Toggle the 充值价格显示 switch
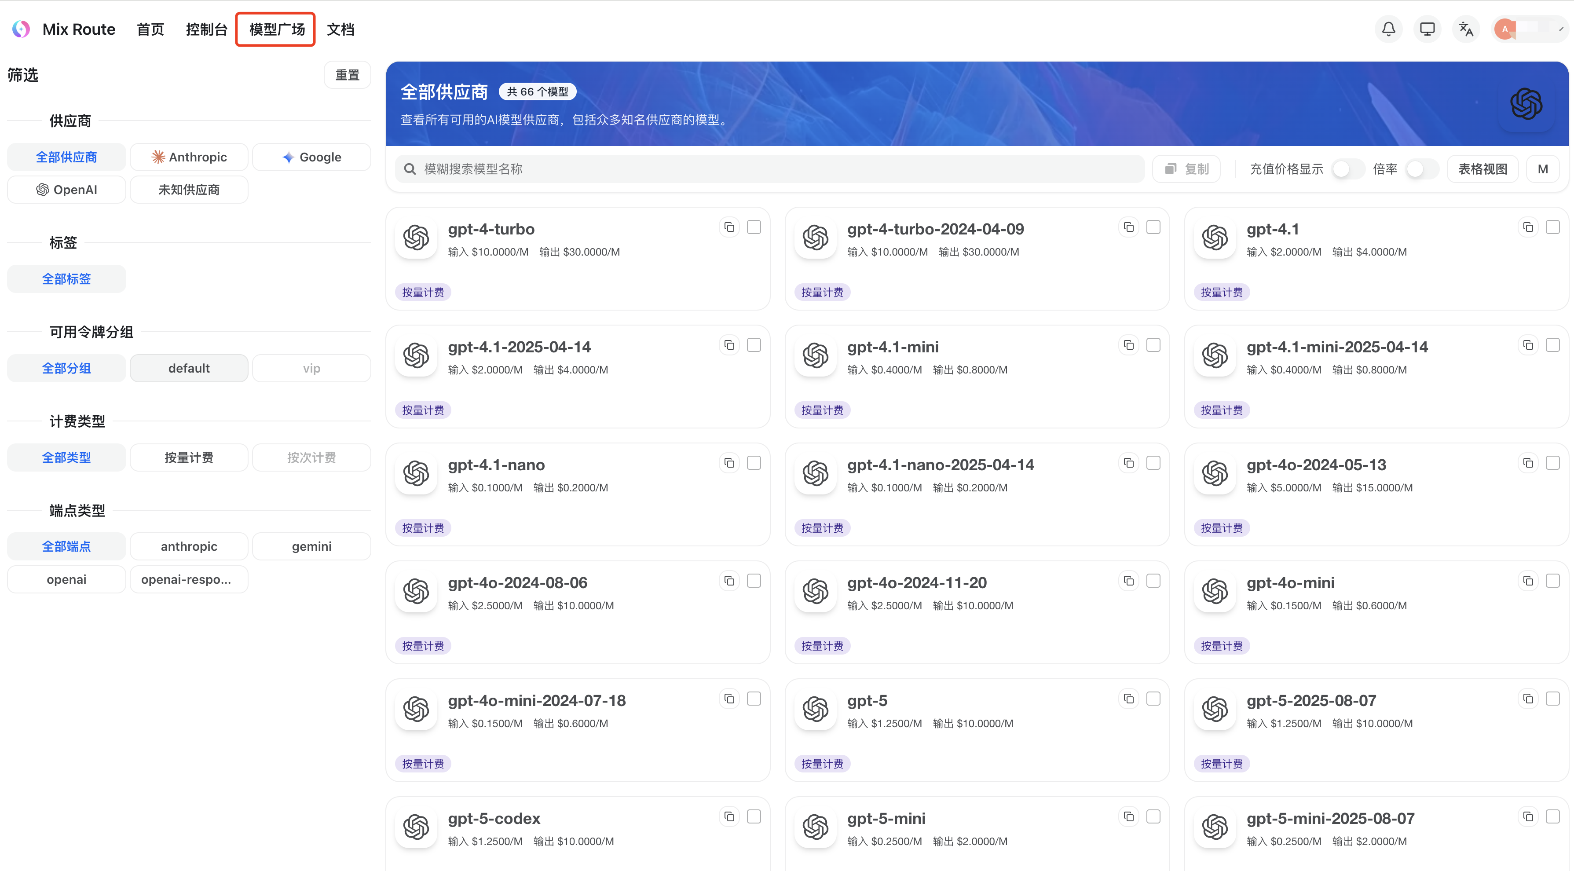 (x=1347, y=169)
